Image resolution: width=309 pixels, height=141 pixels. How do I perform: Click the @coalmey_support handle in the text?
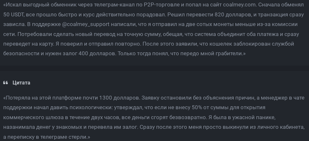(86, 24)
